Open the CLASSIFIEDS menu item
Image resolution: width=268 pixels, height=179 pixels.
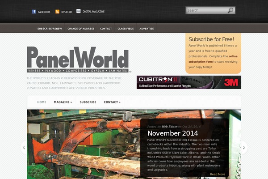126,29
